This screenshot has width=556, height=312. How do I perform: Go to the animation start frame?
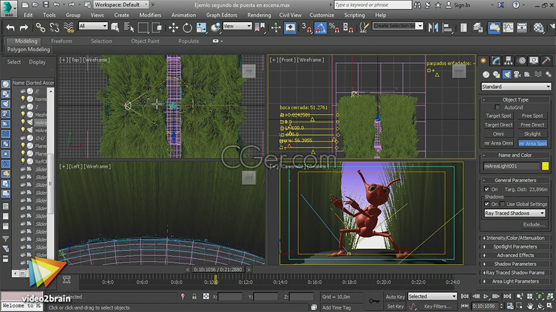tap(464, 296)
